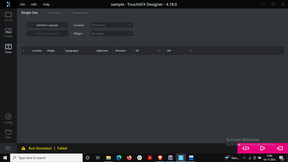This screenshot has height=162, width=288.
Task: Run the simulator with play icon
Action: [263, 148]
